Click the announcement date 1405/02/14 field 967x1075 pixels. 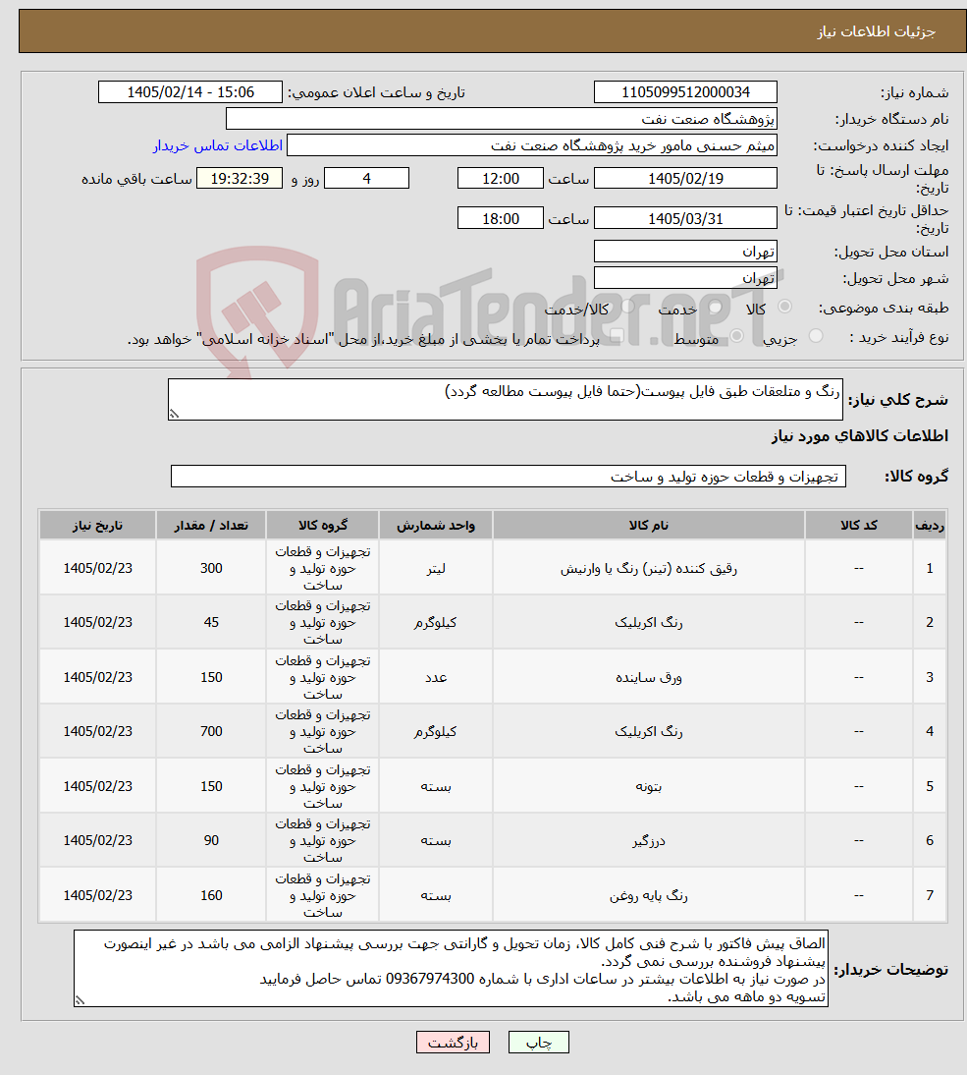(x=190, y=91)
